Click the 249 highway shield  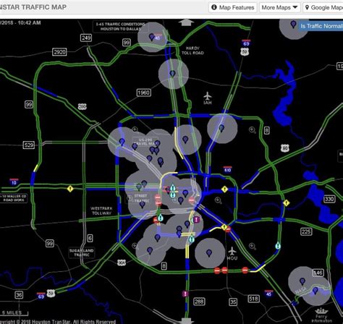pyautogui.click(x=86, y=38)
